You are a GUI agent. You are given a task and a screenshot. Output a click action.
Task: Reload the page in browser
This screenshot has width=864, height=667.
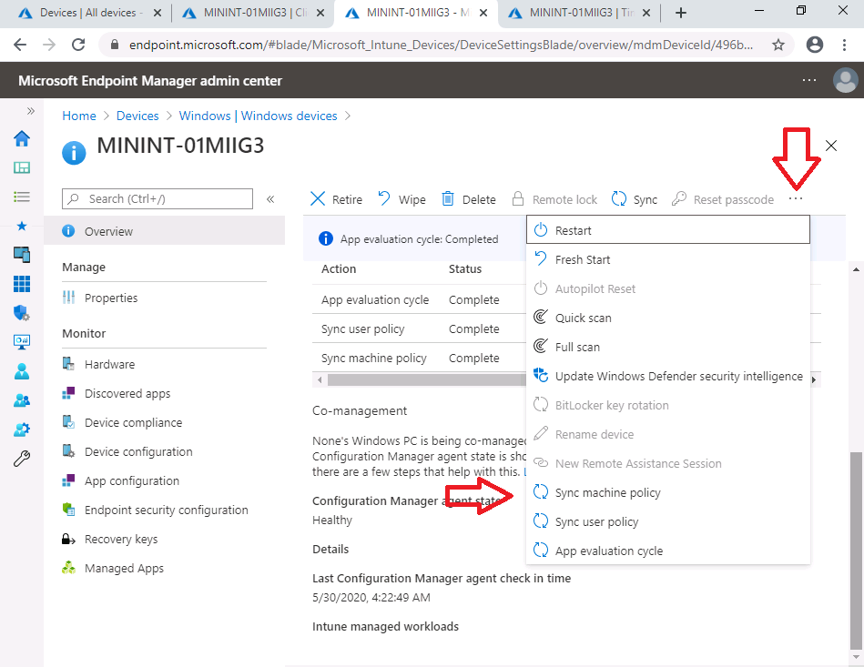(x=78, y=45)
